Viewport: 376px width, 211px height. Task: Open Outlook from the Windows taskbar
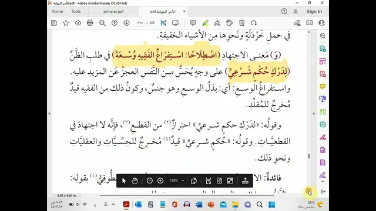pyautogui.click(x=139, y=205)
